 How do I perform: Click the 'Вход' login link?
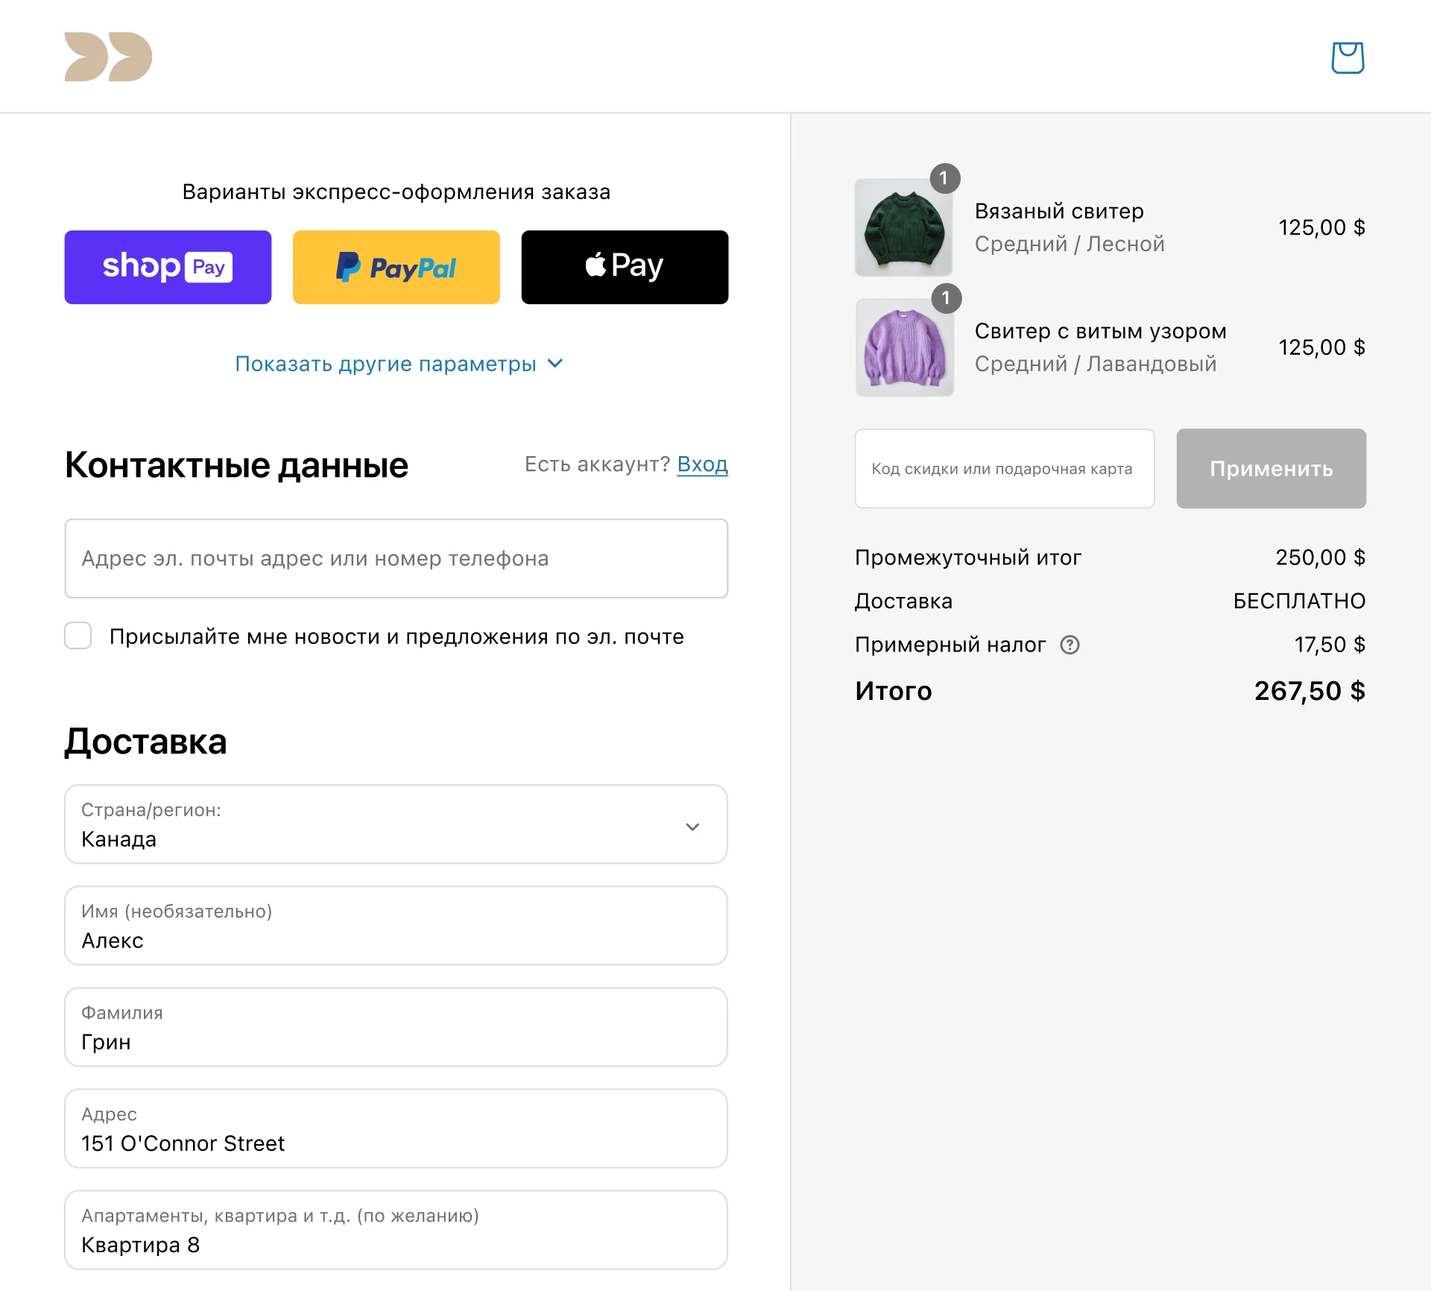tap(702, 464)
